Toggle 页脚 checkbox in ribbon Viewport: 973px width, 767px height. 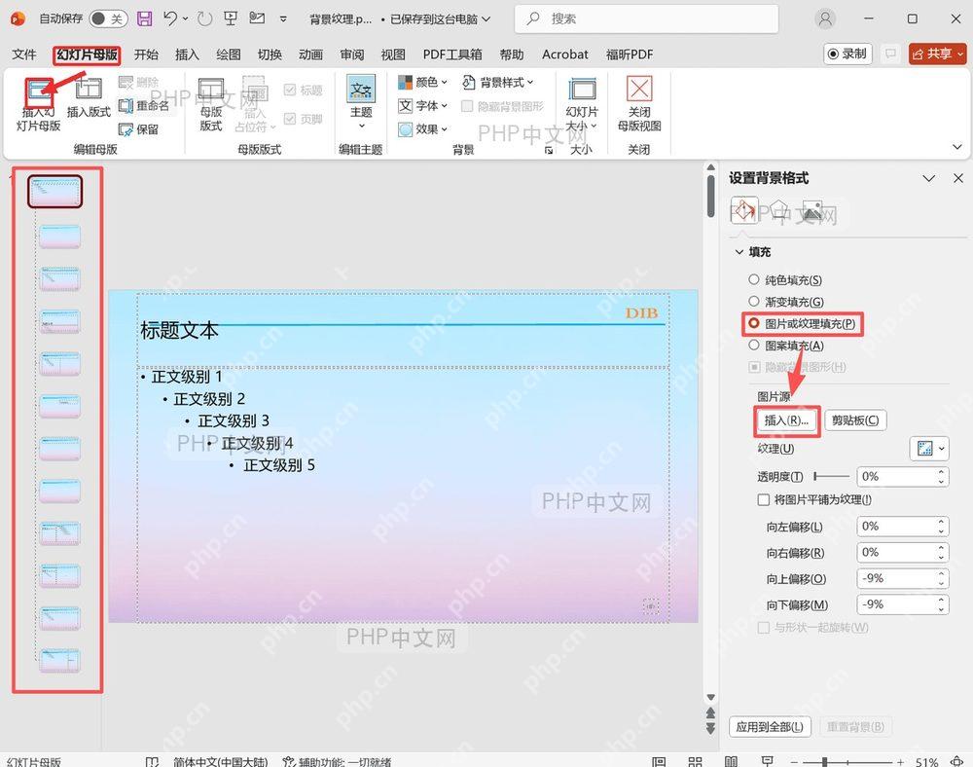coord(290,118)
